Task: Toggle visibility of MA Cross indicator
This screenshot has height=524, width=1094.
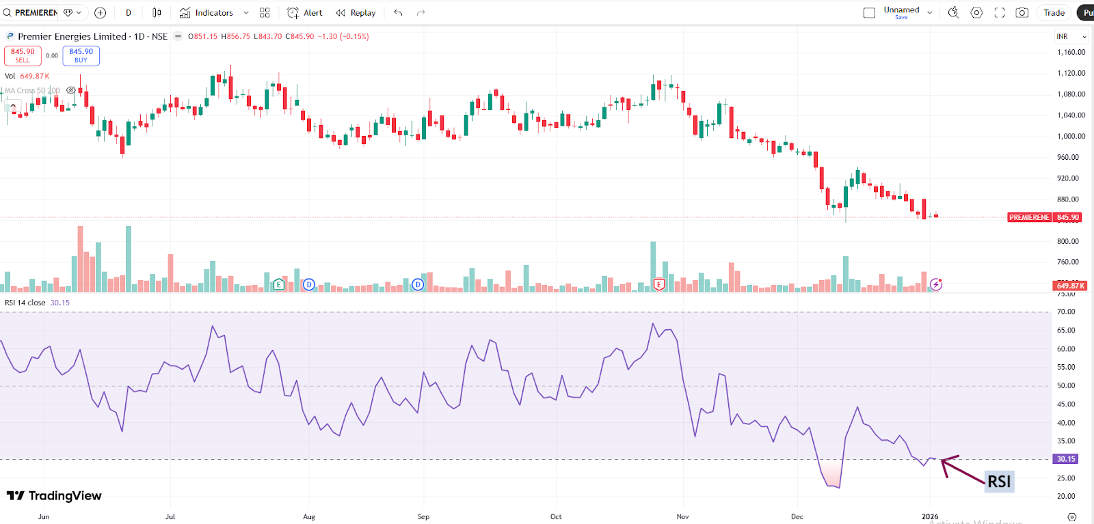Action: pyautogui.click(x=71, y=90)
